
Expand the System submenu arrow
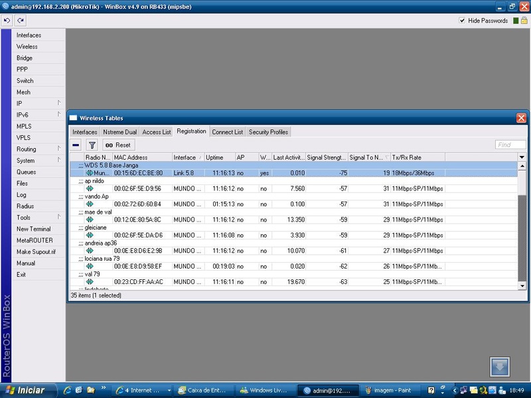pyautogui.click(x=59, y=160)
